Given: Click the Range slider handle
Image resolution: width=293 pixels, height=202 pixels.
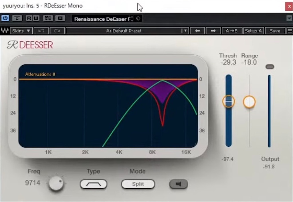Looking at the screenshot, I should pyautogui.click(x=249, y=102).
